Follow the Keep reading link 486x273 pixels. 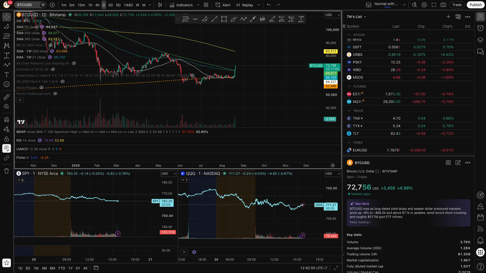point(360,222)
